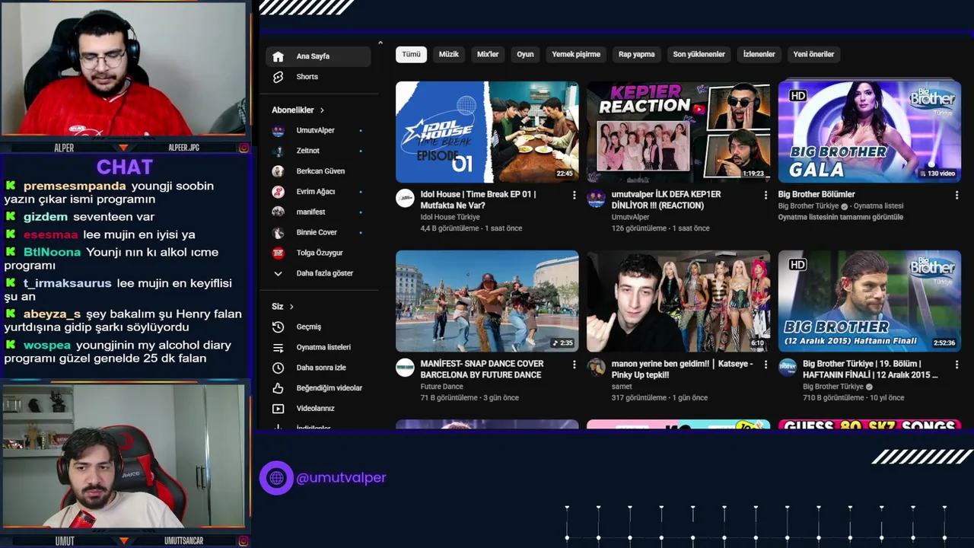Open manifest subscription avatar
Screen dimensions: 974x548
coord(279,212)
